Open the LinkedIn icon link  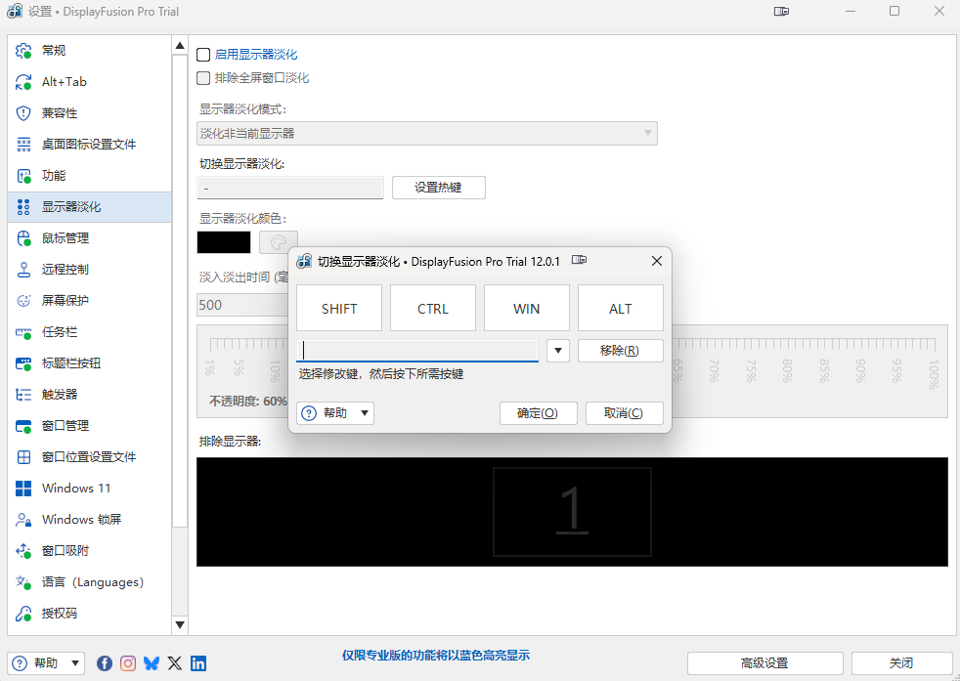click(198, 663)
